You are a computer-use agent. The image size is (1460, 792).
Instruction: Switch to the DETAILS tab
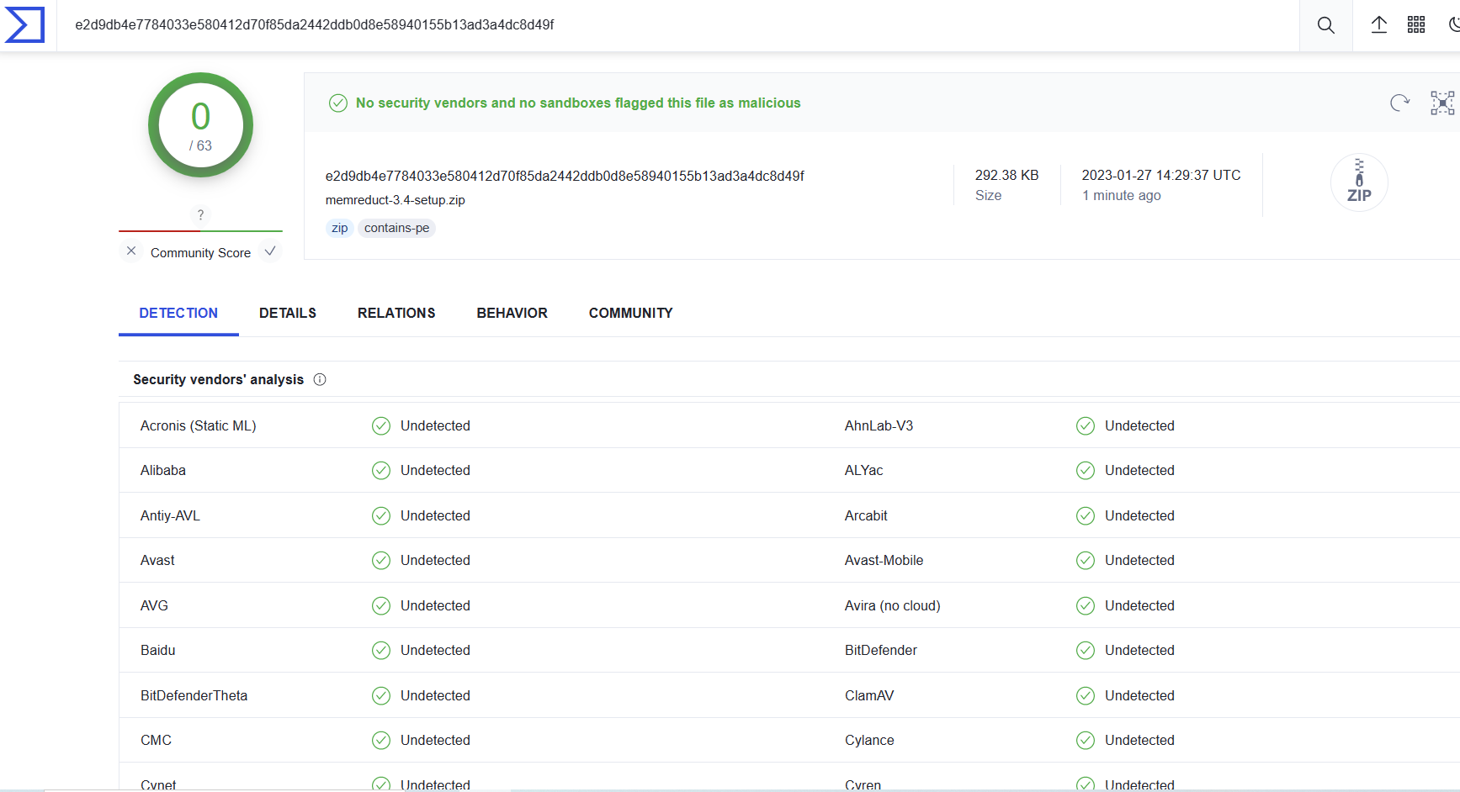pos(288,313)
